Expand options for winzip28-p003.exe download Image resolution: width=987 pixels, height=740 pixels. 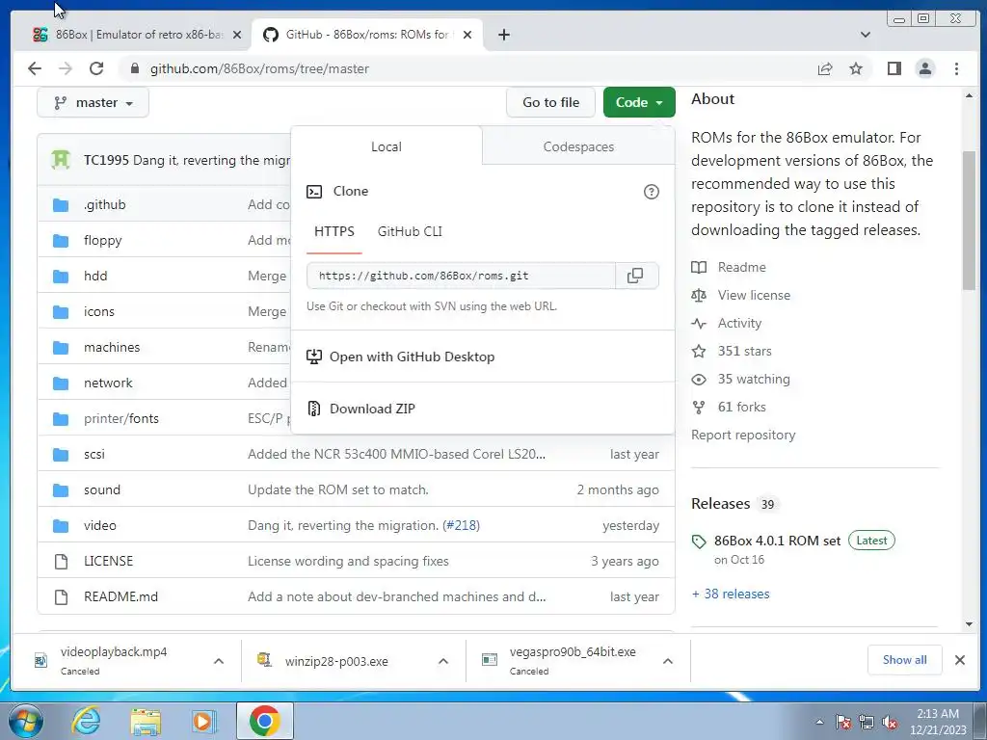click(x=443, y=661)
